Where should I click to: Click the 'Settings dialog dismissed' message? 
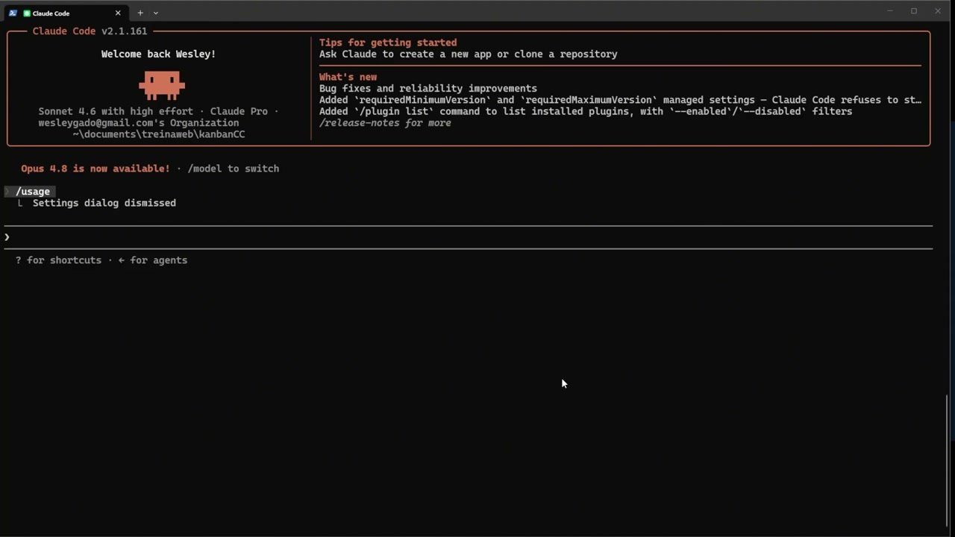click(x=104, y=203)
